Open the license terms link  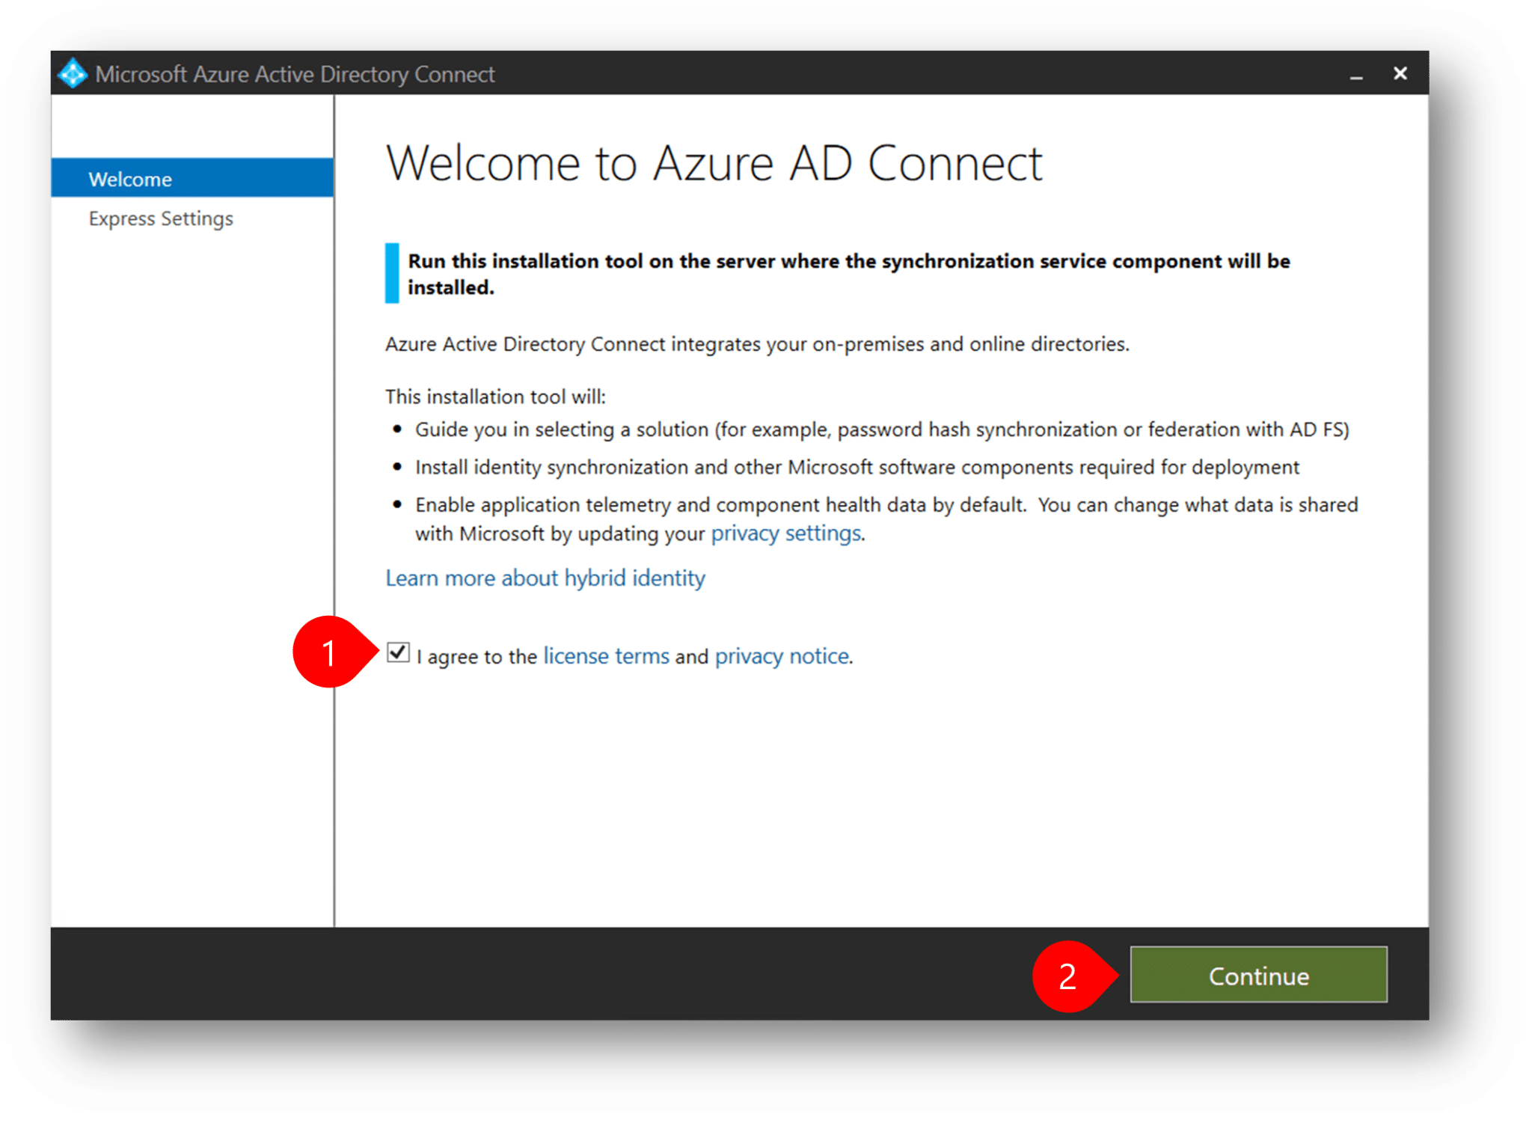pos(606,656)
